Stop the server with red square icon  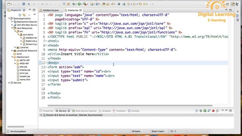pyautogui.click(x=213, y=111)
